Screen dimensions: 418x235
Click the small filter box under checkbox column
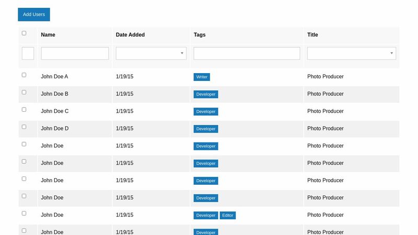(28, 53)
